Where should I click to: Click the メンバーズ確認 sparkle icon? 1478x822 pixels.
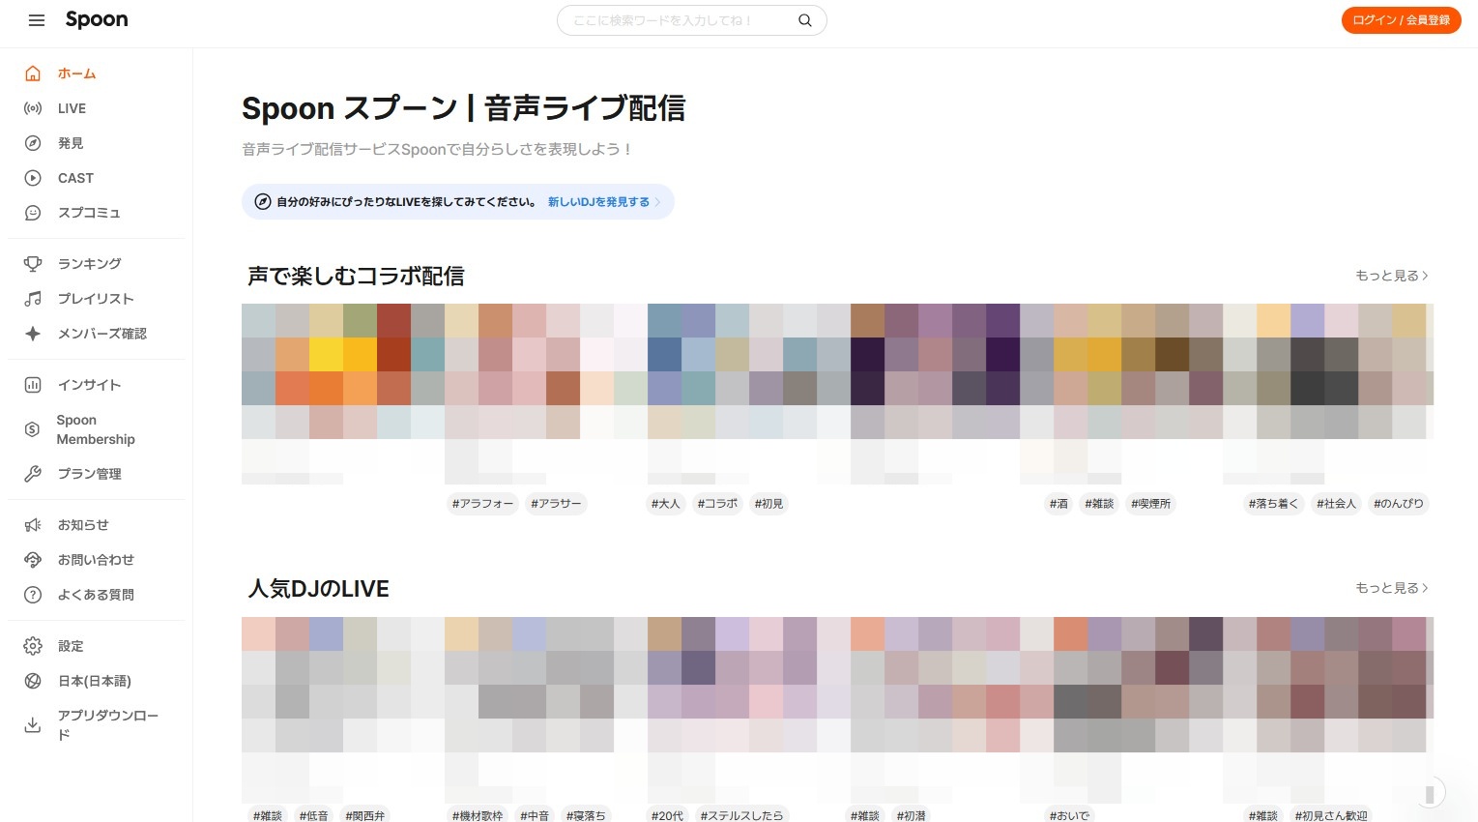(x=33, y=334)
